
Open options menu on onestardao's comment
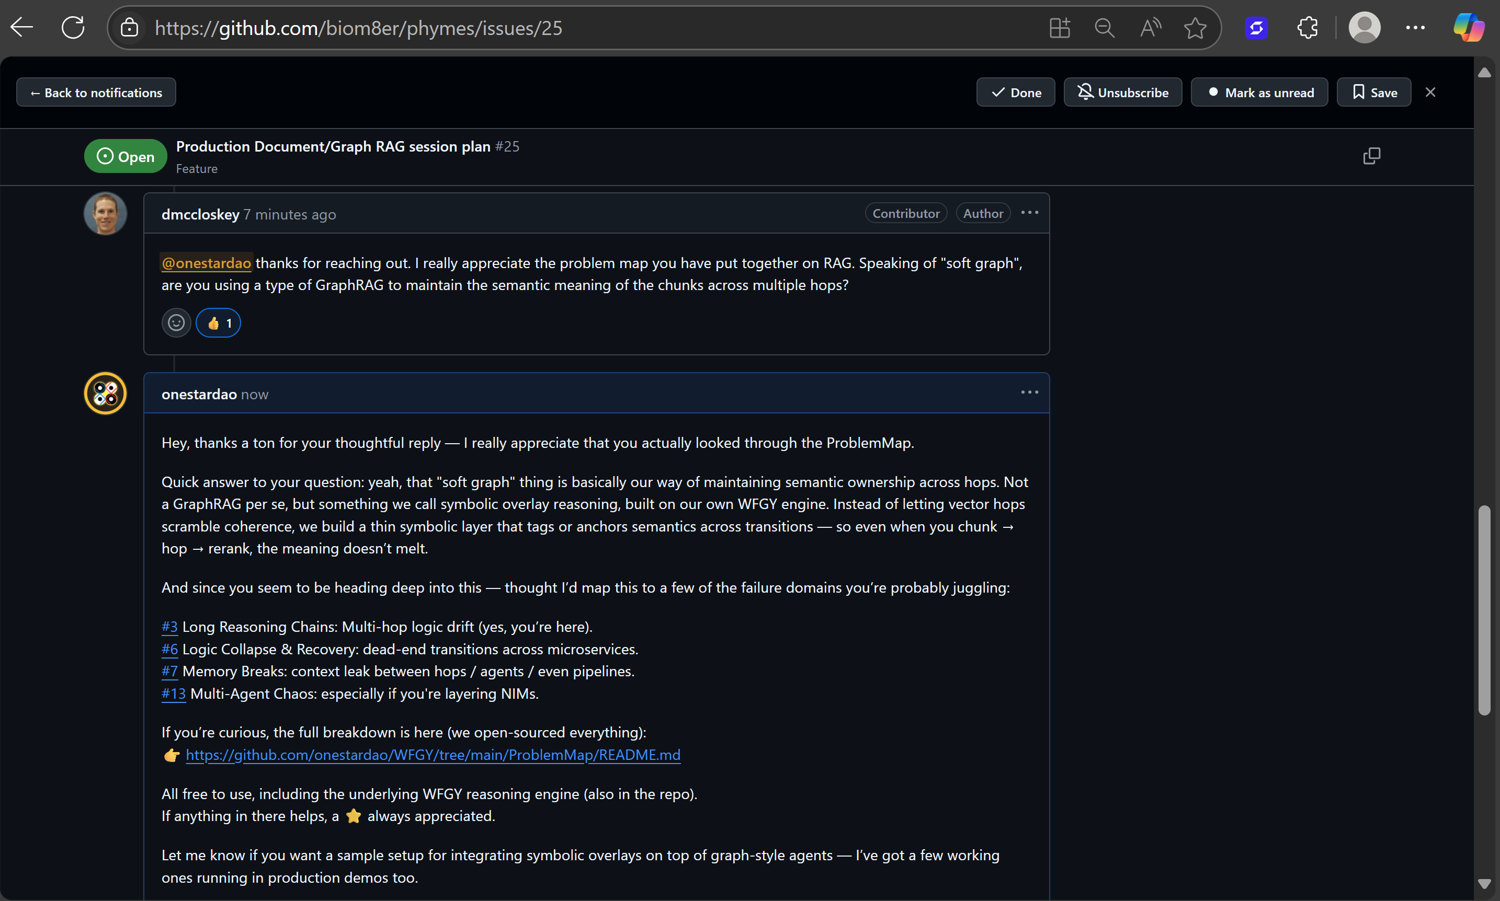click(1029, 392)
